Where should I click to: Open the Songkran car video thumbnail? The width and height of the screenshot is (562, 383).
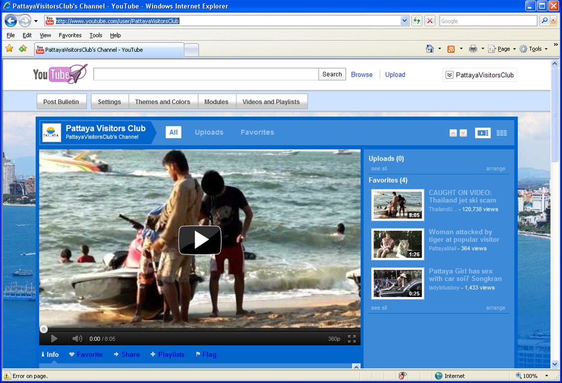(397, 283)
